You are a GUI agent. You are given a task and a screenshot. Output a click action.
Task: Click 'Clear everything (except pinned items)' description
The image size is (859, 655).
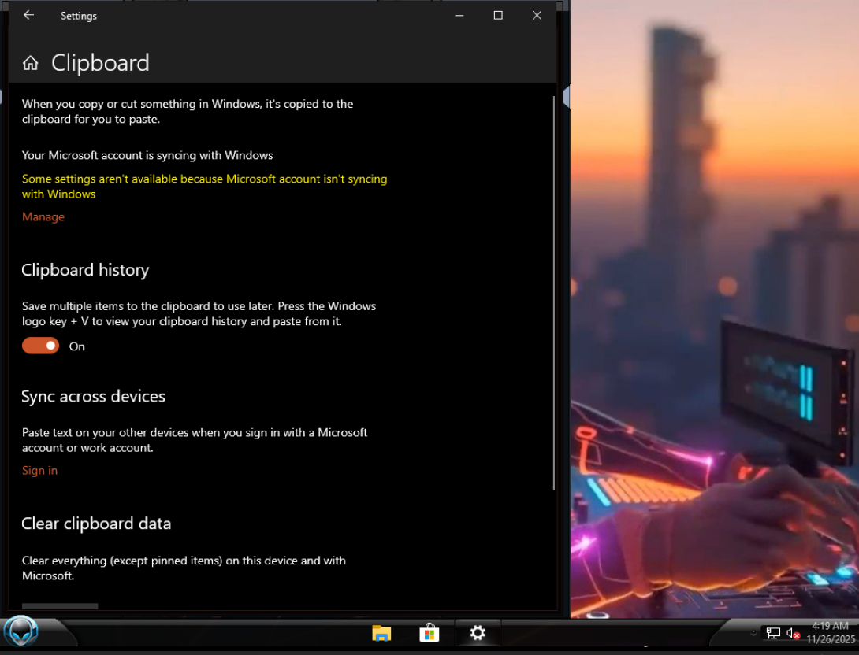(184, 568)
